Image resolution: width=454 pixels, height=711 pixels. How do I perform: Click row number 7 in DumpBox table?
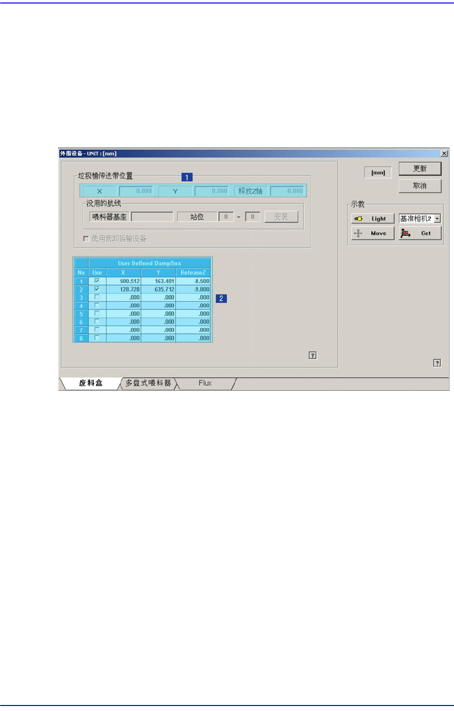(81, 330)
